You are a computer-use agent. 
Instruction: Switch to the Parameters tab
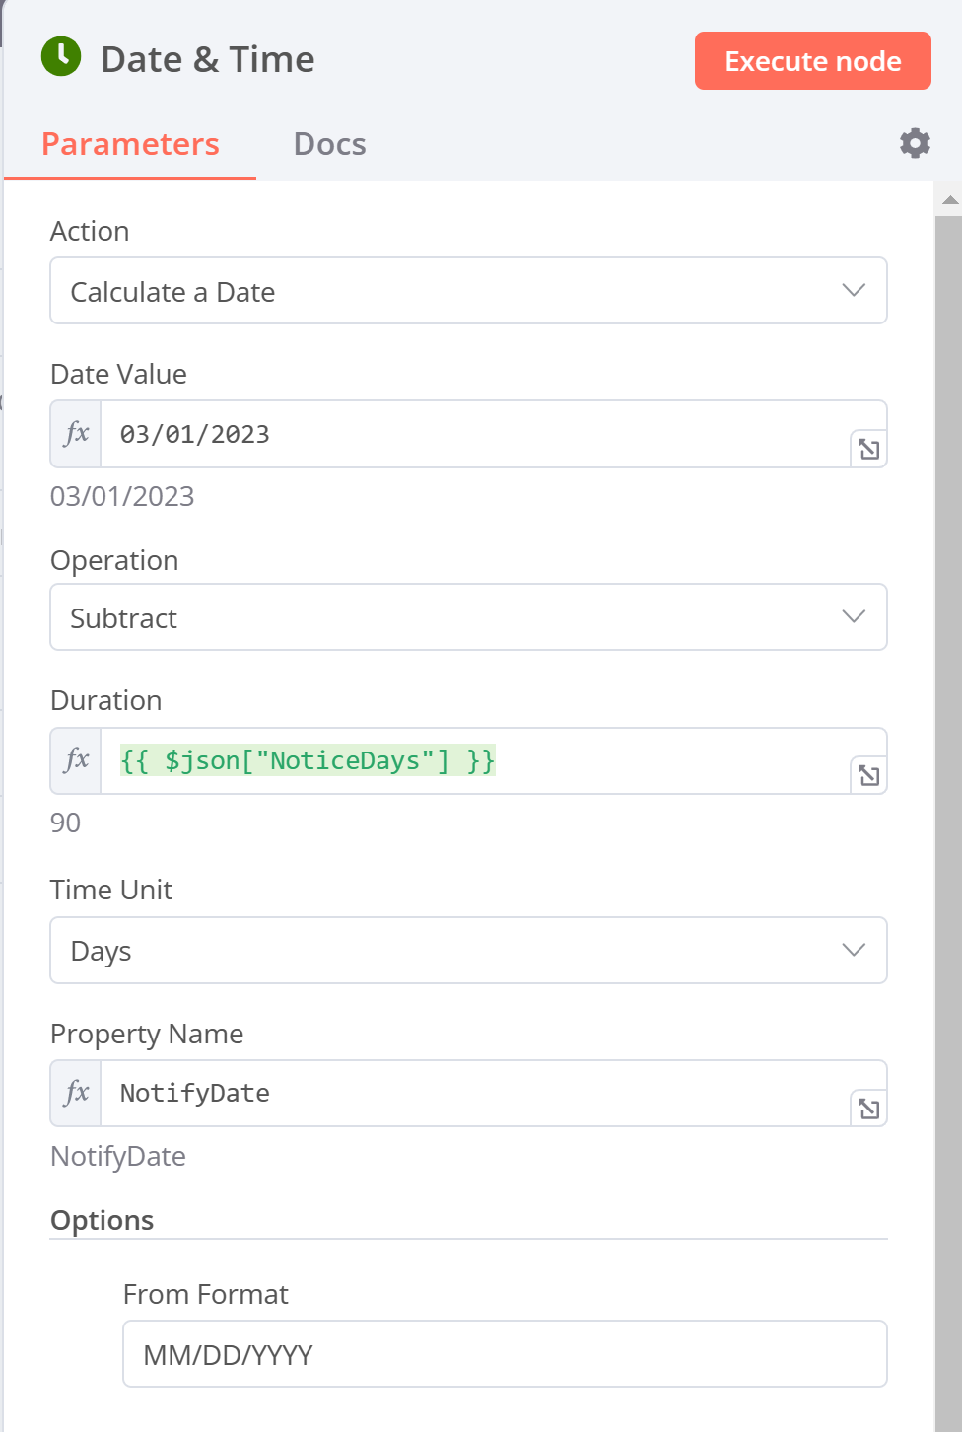(x=130, y=144)
